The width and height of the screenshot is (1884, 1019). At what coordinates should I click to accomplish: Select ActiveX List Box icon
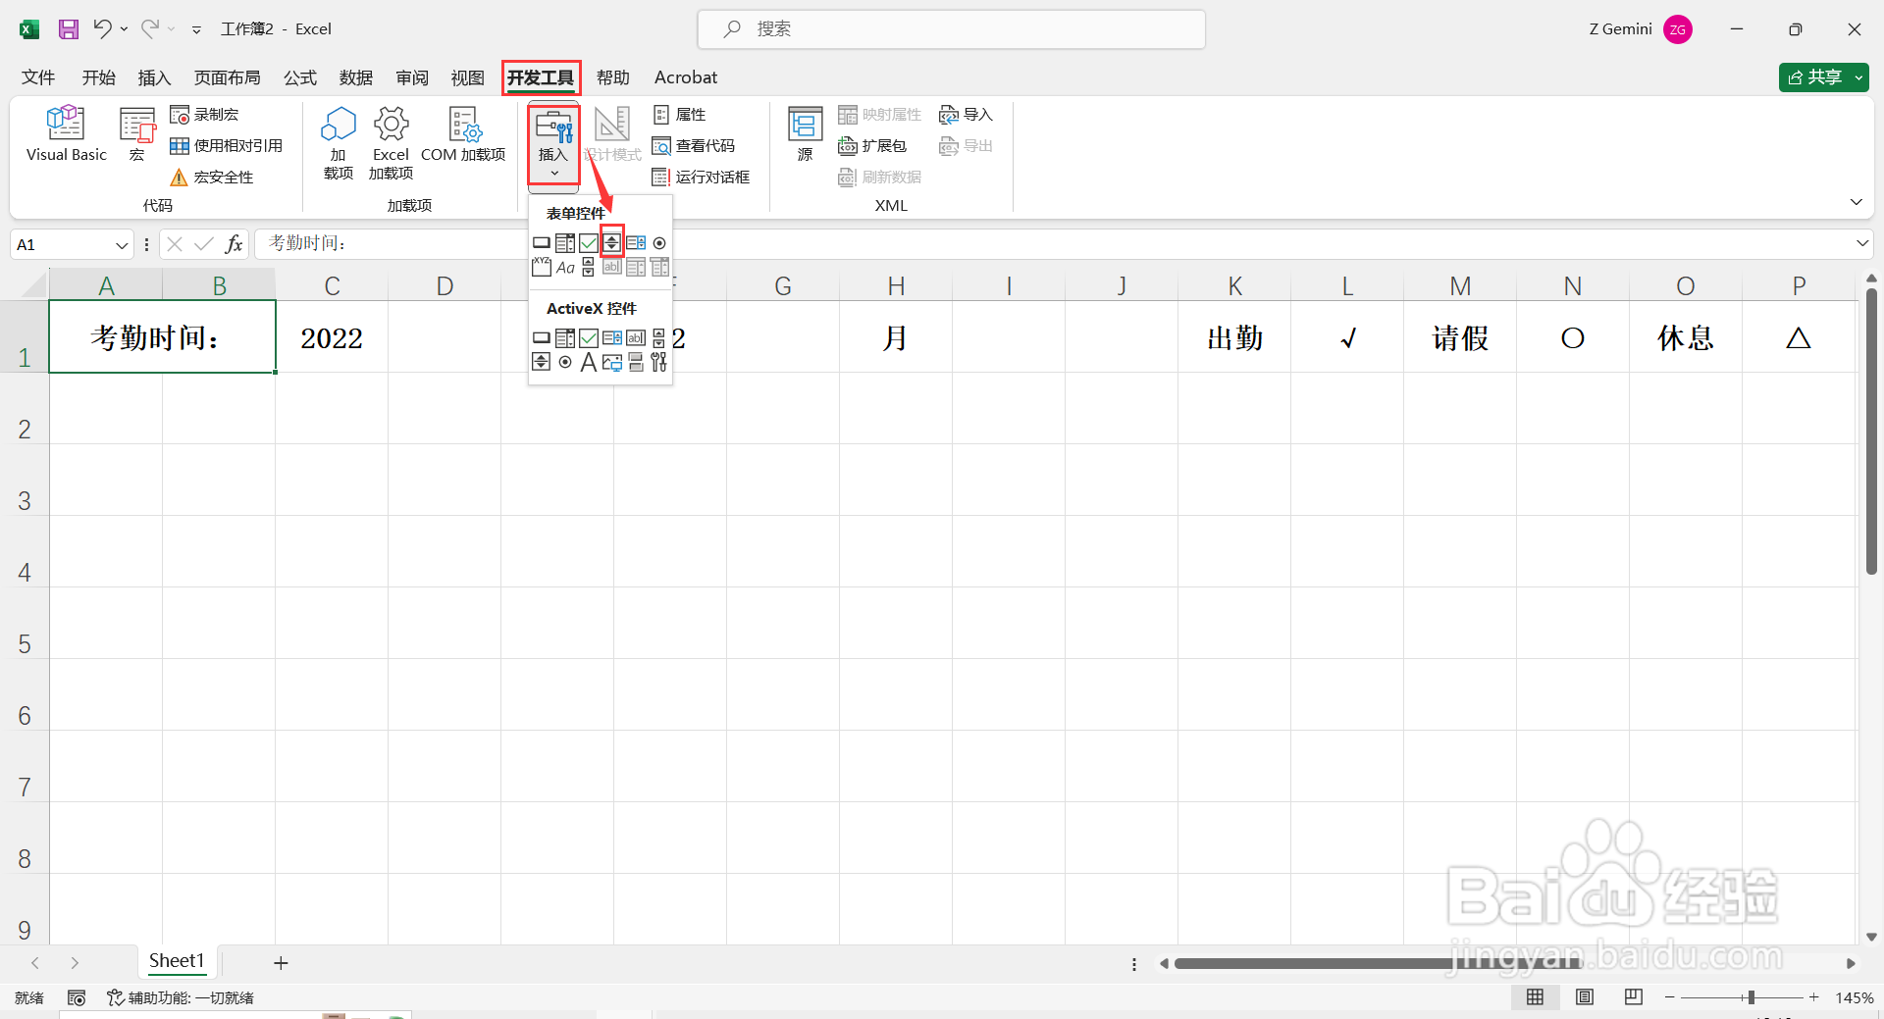coord(612,337)
